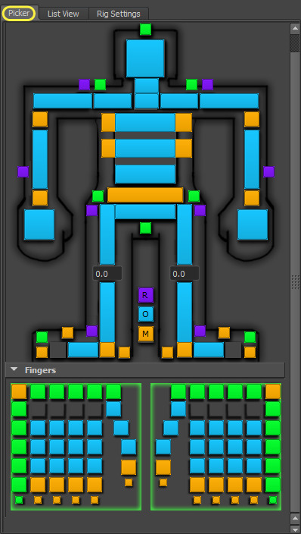Click the purple R button
Screen dimensions: 301x534
tap(145, 295)
